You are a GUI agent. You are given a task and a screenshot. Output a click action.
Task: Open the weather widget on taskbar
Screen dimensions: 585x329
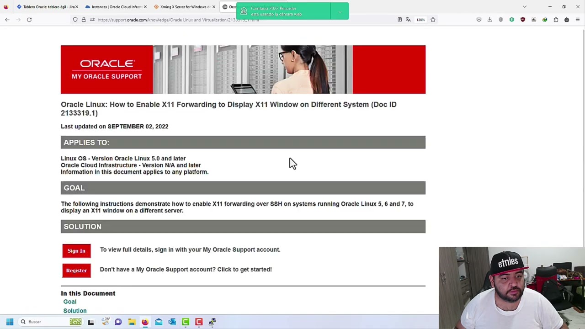click(106, 322)
